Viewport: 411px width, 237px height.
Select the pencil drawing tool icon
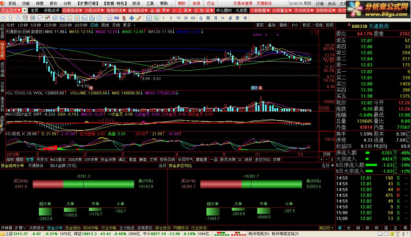(139, 18)
